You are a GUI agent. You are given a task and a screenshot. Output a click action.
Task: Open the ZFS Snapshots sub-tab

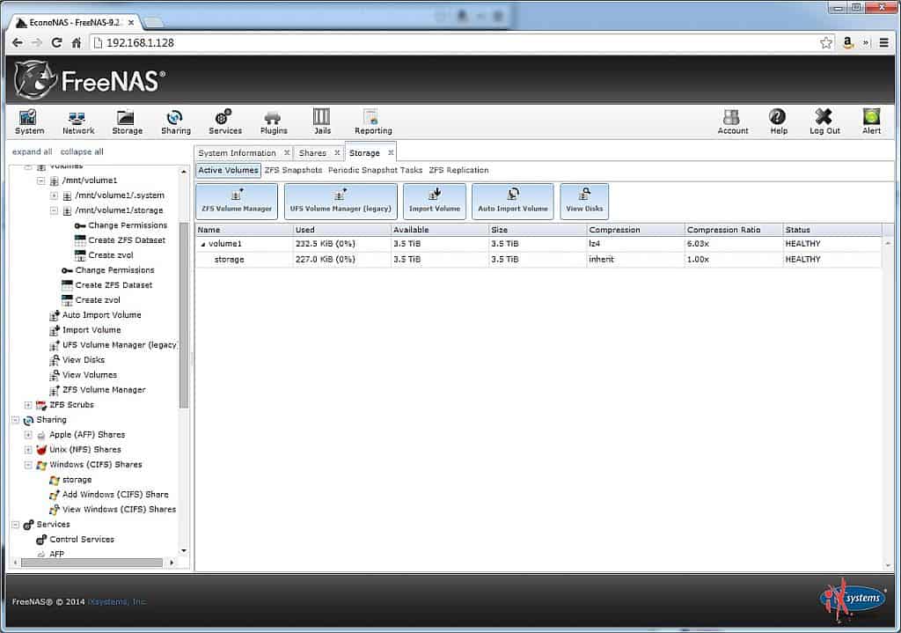pyautogui.click(x=293, y=170)
